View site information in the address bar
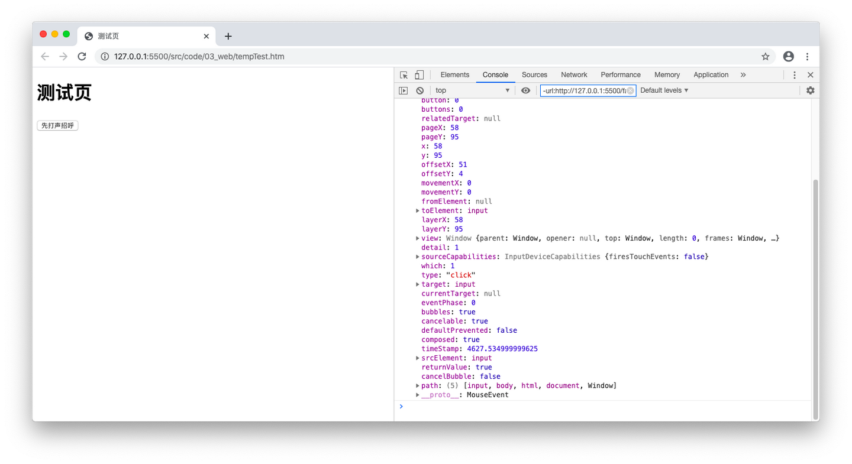The image size is (852, 464). pos(105,57)
